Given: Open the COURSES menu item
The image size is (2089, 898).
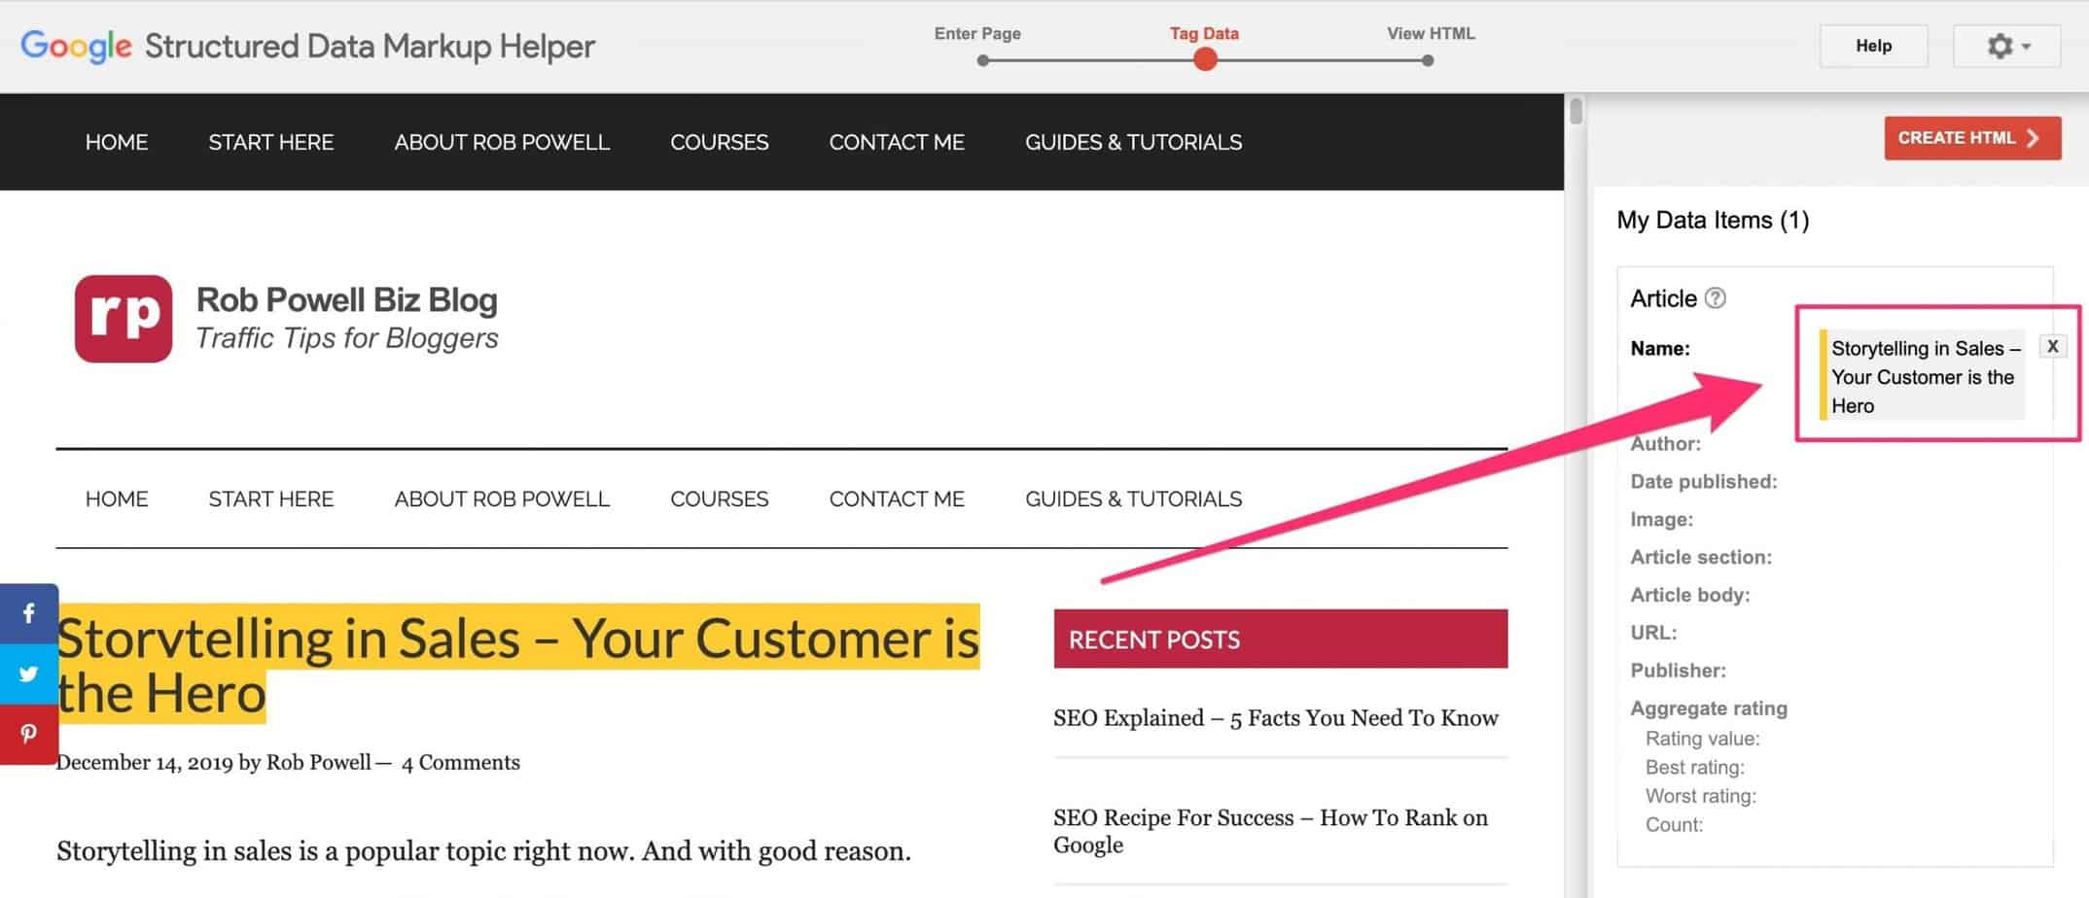Looking at the screenshot, I should pyautogui.click(x=719, y=142).
